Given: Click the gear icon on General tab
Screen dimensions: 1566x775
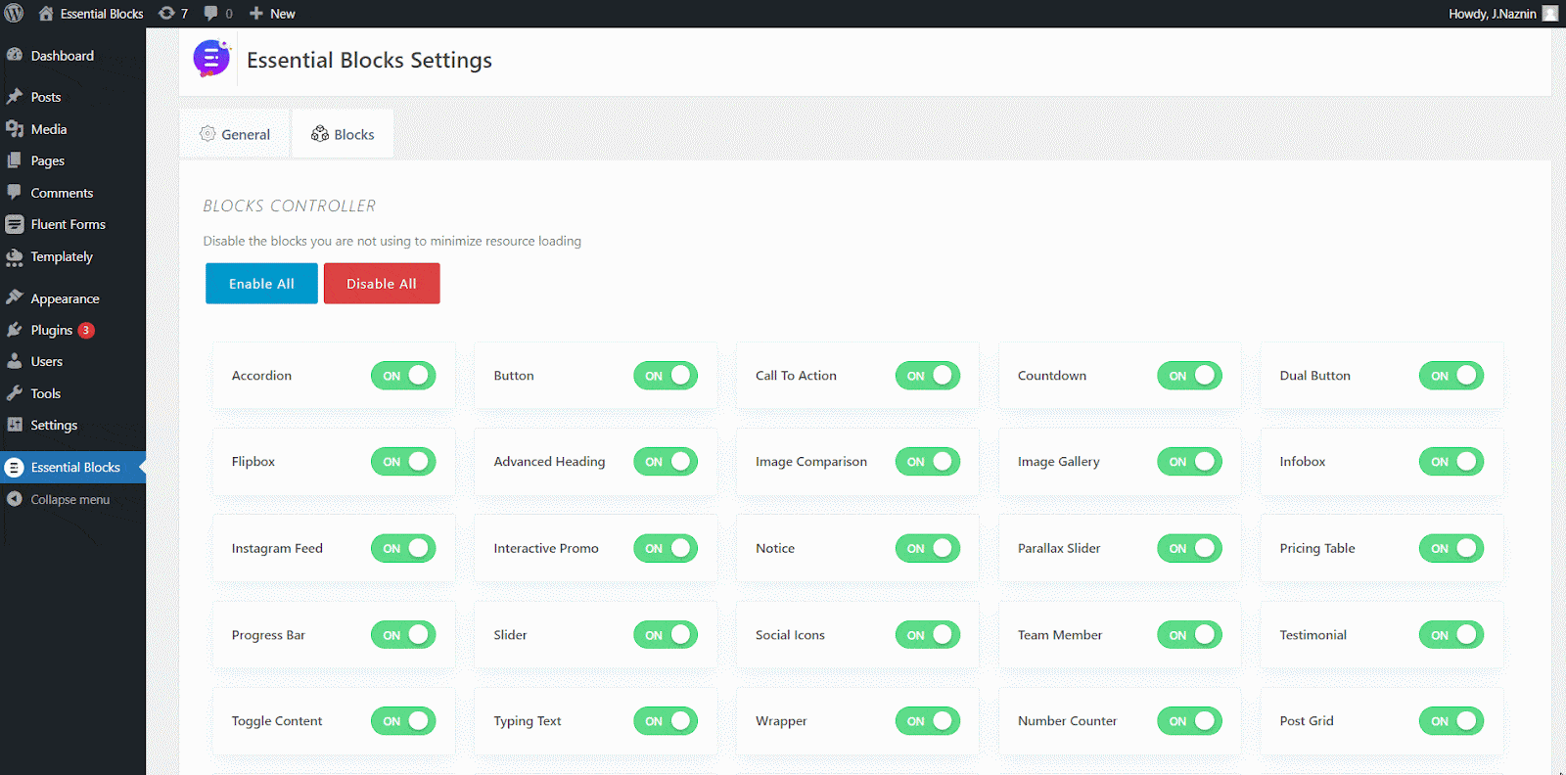Looking at the screenshot, I should (207, 134).
